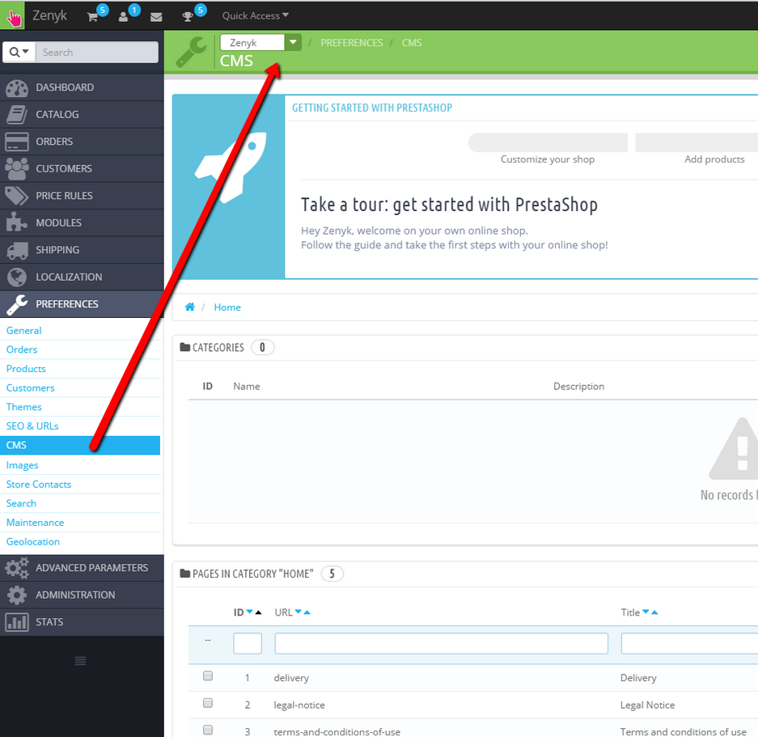Click the Orders credit card icon
This screenshot has width=758, height=737.
pyautogui.click(x=16, y=142)
